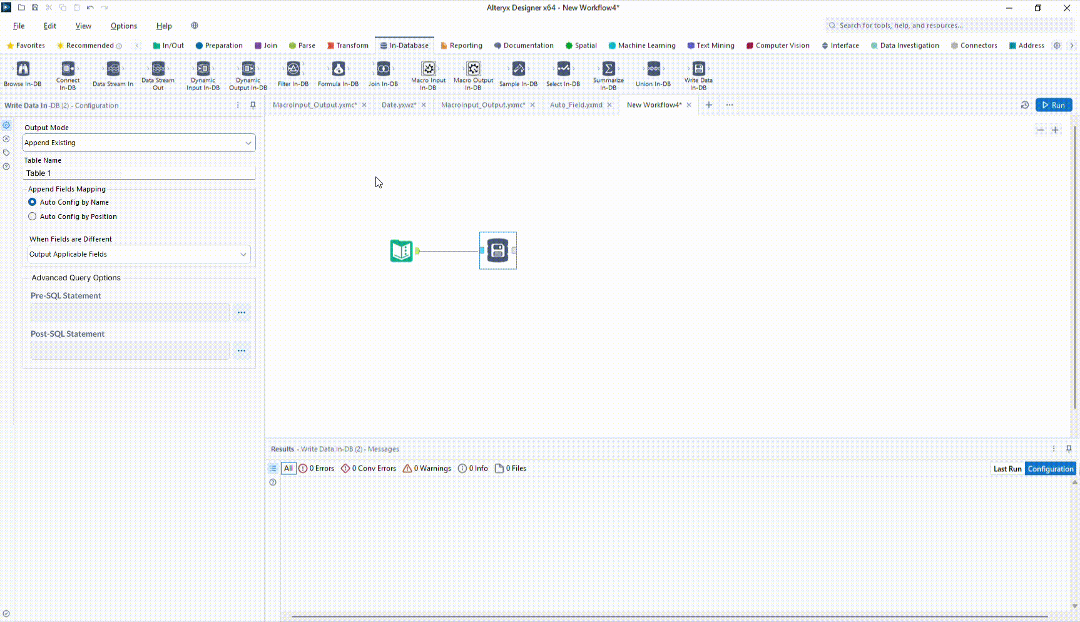Enable Auto Config by Position
Viewport: 1080px width, 622px height.
(32, 216)
